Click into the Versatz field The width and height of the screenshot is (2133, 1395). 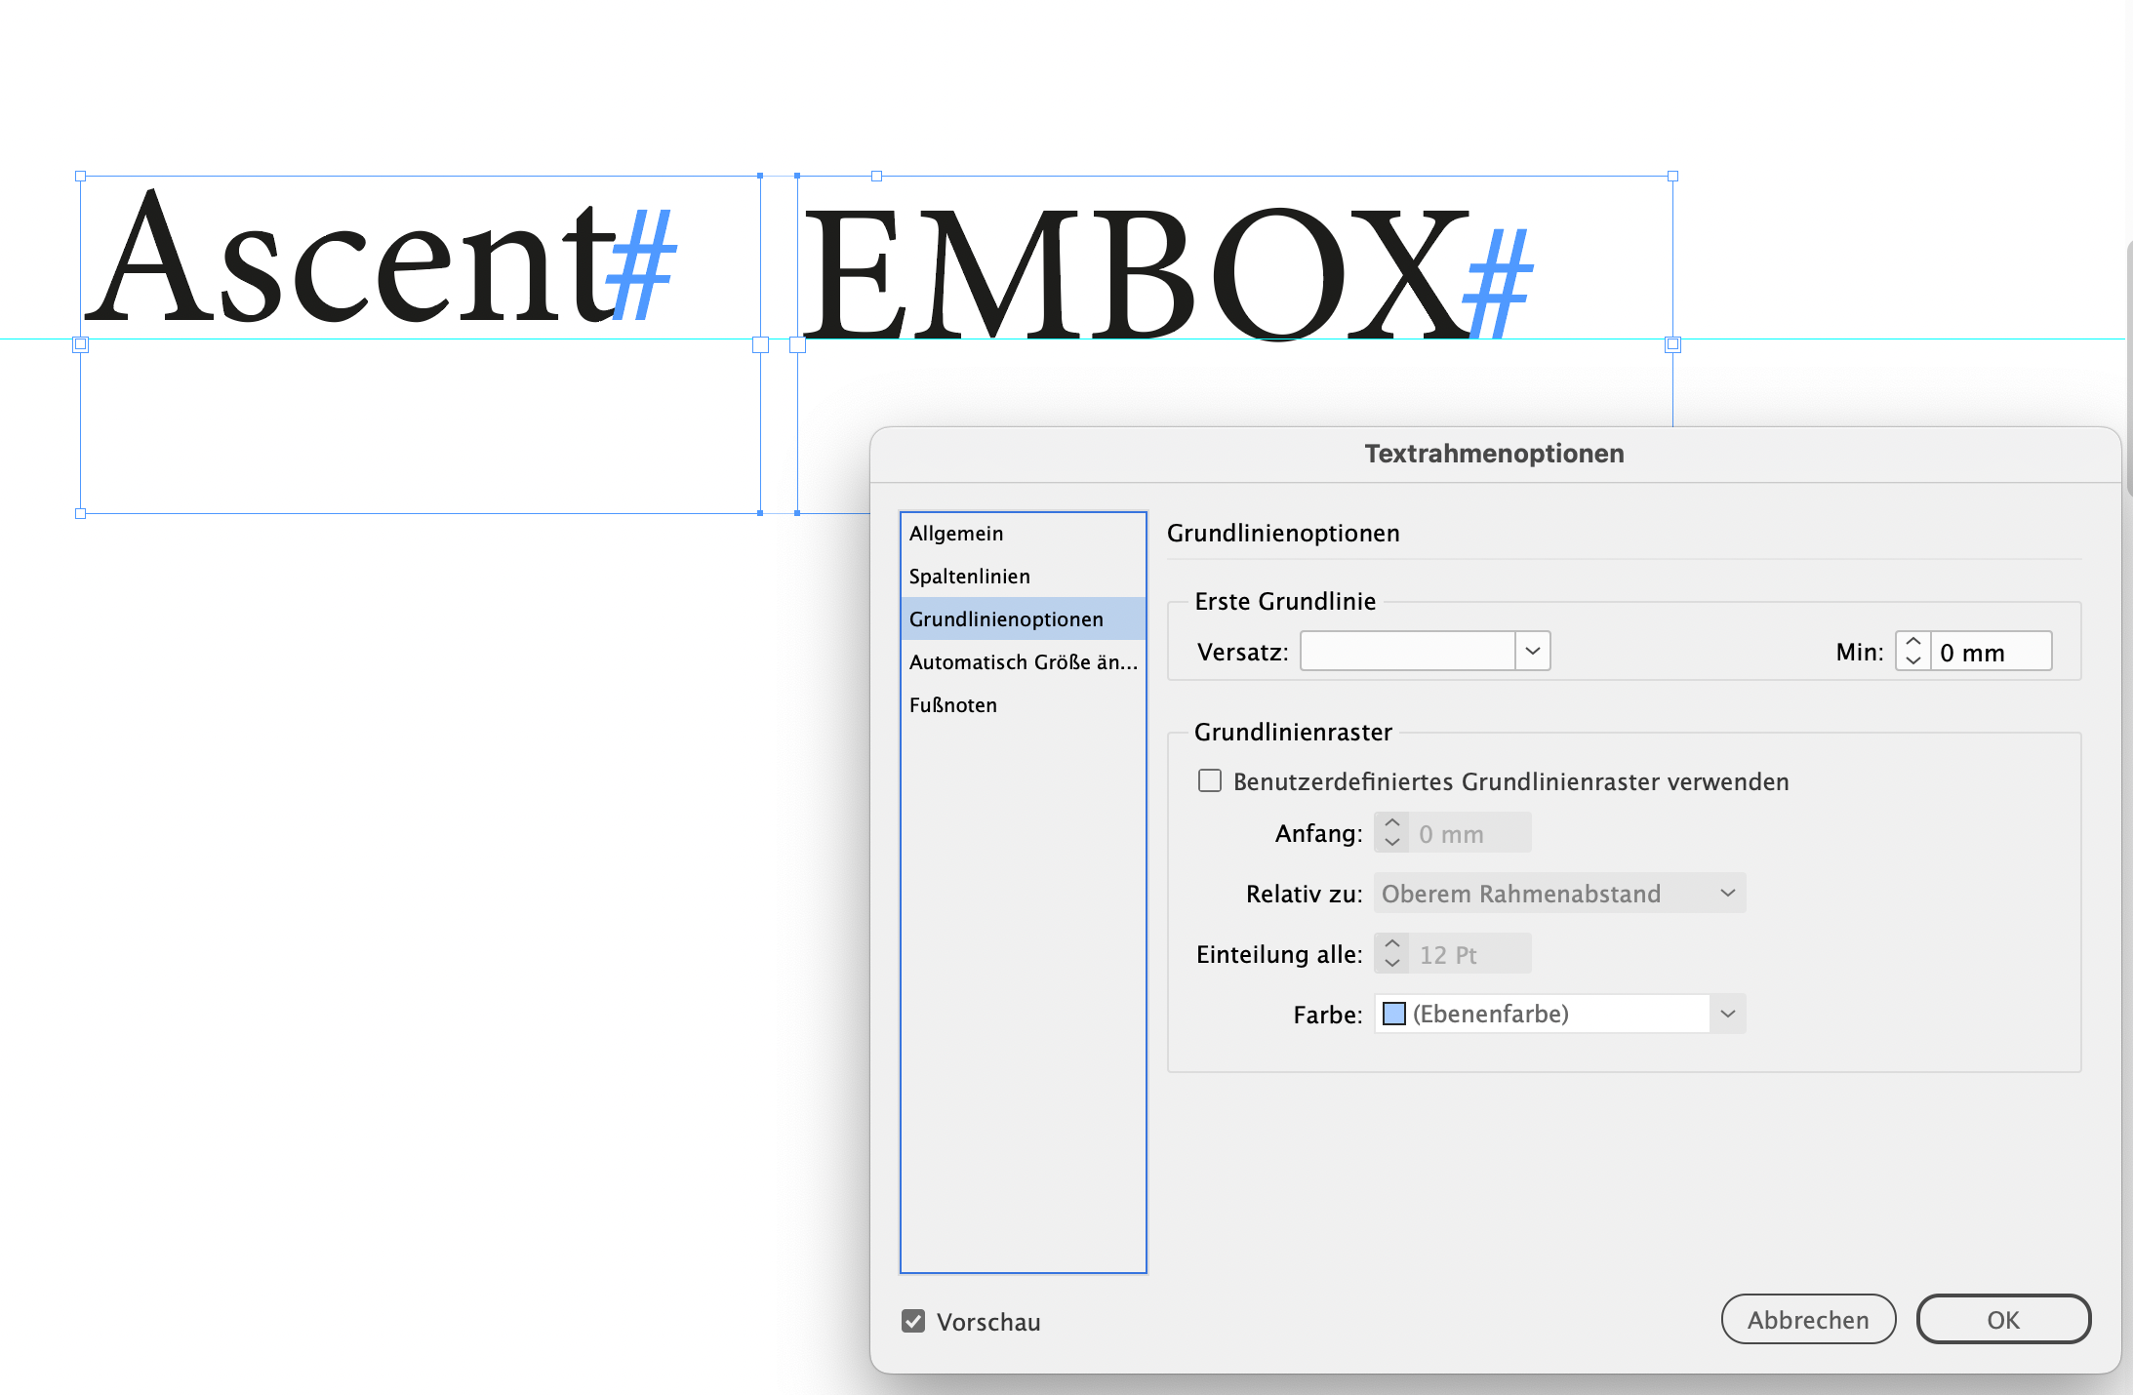pos(1405,651)
